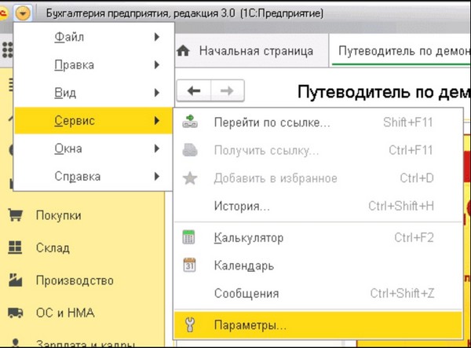Click the Калькулятор icon in Сервис submenu
471x348 pixels.
[x=189, y=237]
